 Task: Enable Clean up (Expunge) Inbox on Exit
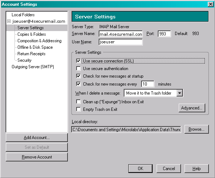[78, 102]
